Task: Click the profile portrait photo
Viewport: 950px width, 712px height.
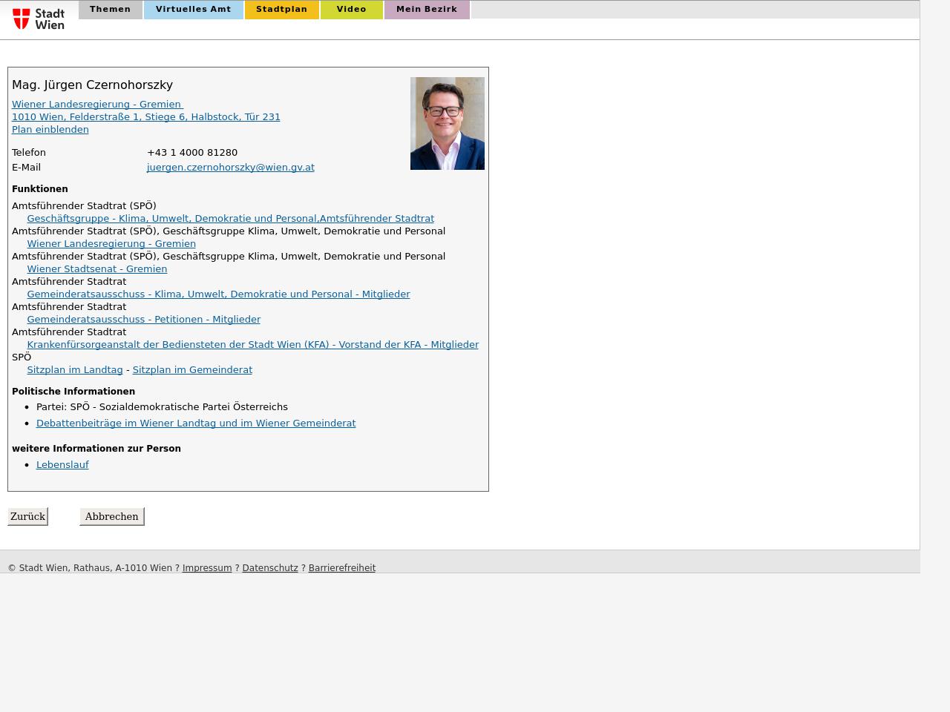Action: pos(447,123)
